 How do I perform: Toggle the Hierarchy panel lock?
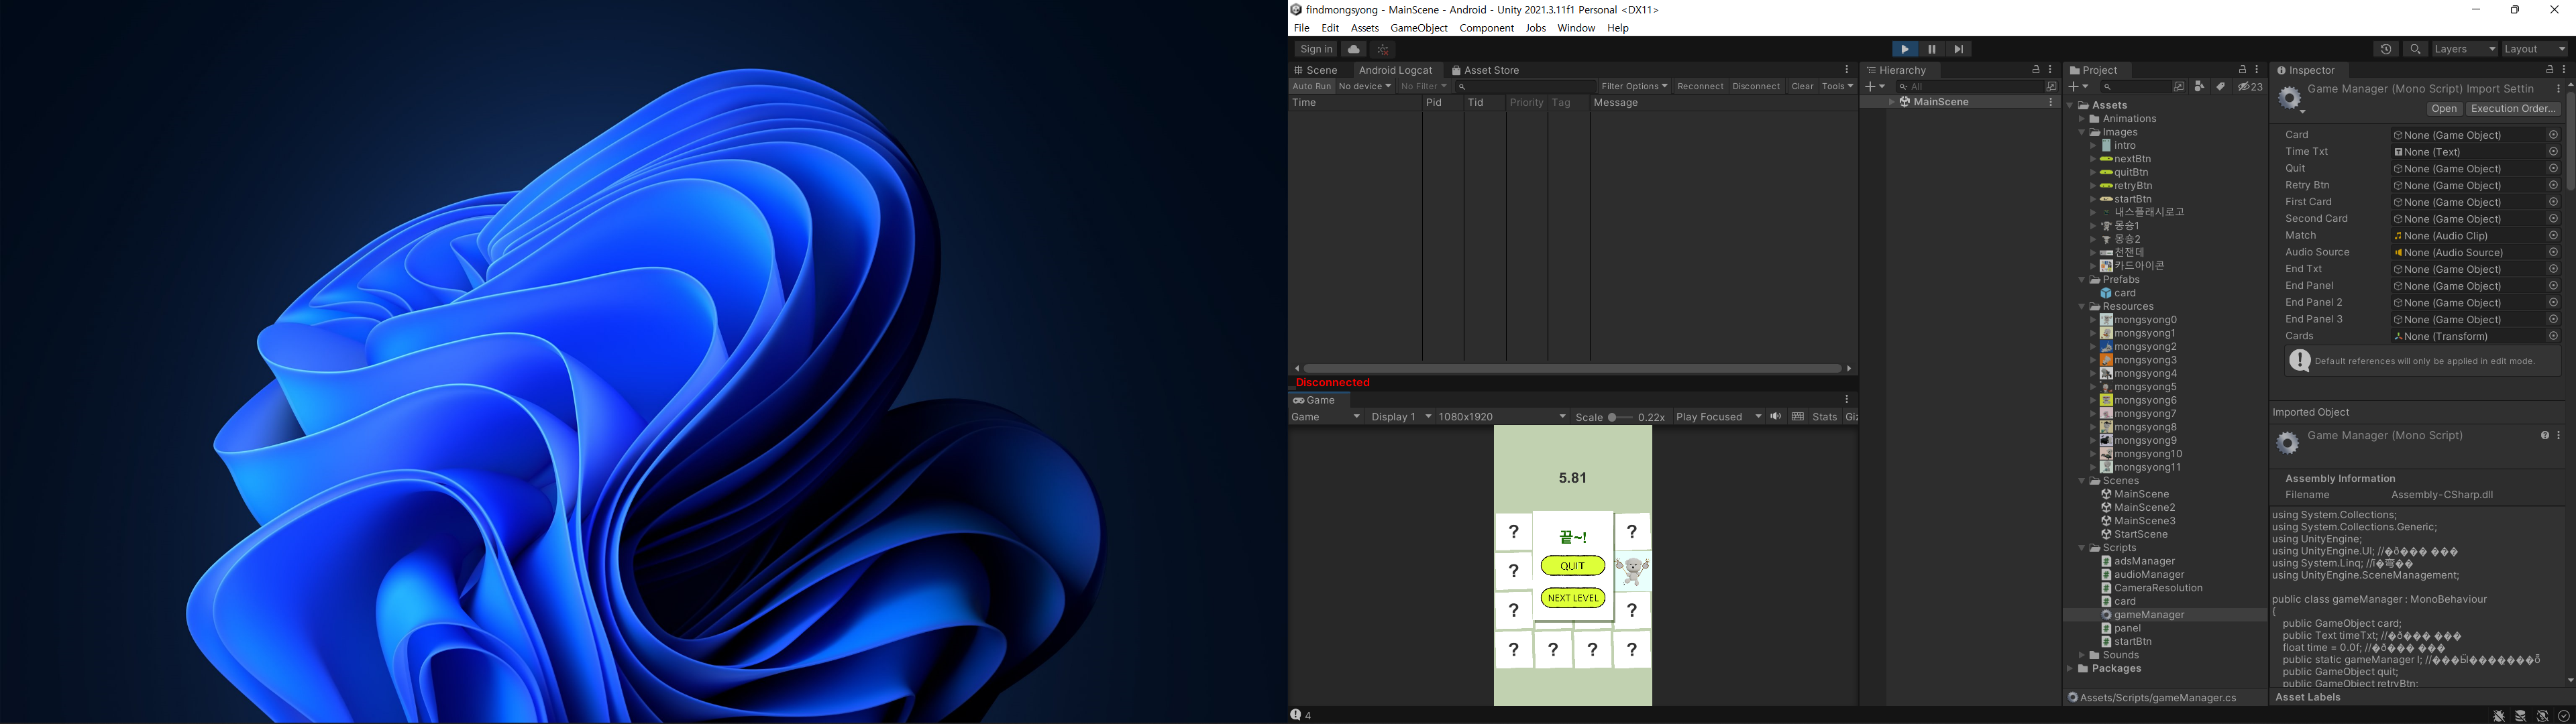2036,70
